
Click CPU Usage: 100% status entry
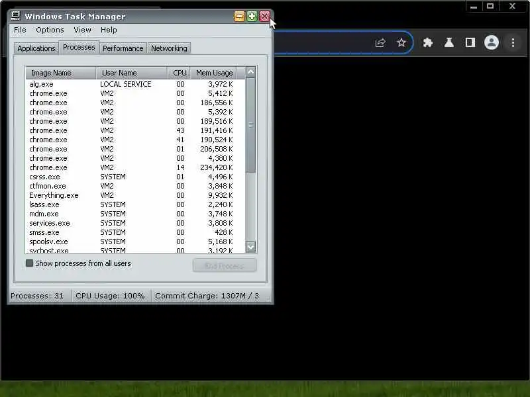[x=110, y=296]
